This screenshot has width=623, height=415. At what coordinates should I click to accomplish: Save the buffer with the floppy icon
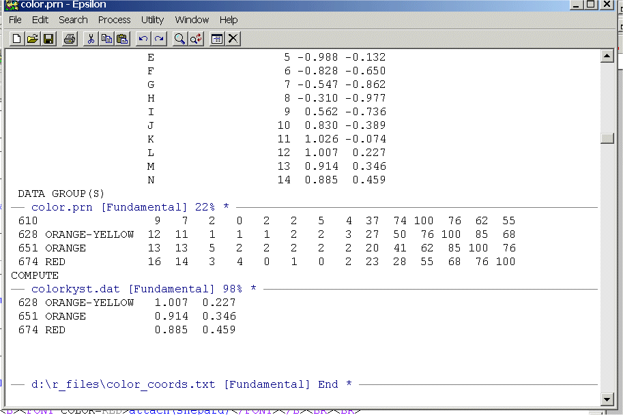pyautogui.click(x=48, y=39)
